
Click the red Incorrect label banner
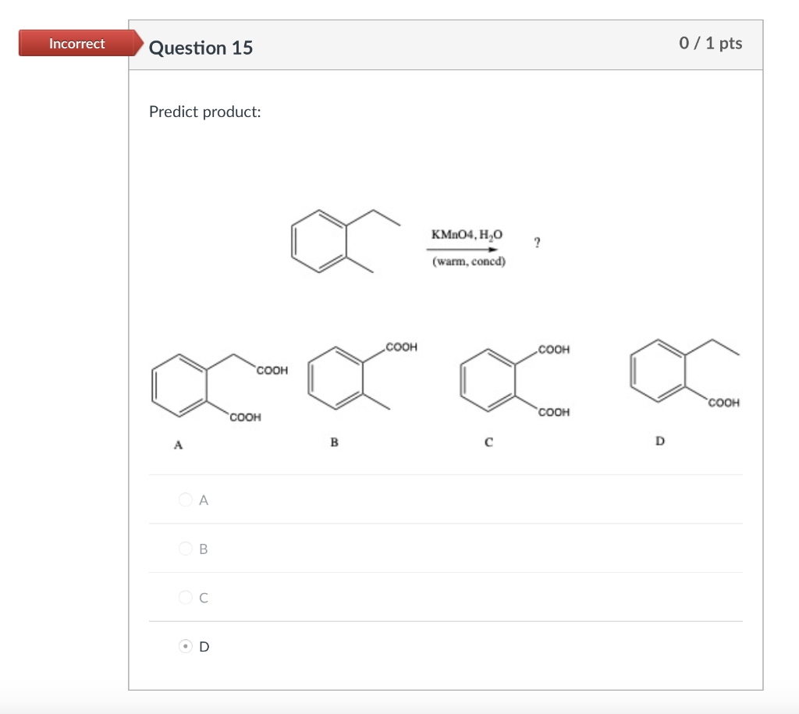pyautogui.click(x=80, y=44)
